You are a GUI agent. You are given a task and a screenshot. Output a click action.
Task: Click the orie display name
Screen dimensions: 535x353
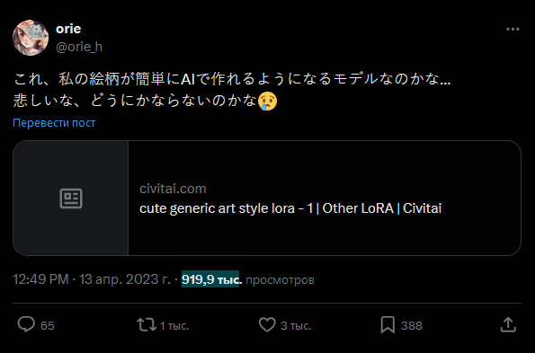click(x=68, y=29)
